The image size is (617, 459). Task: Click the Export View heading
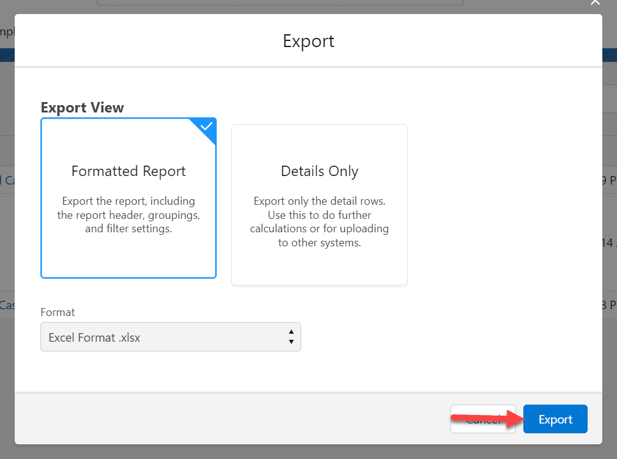coord(82,108)
